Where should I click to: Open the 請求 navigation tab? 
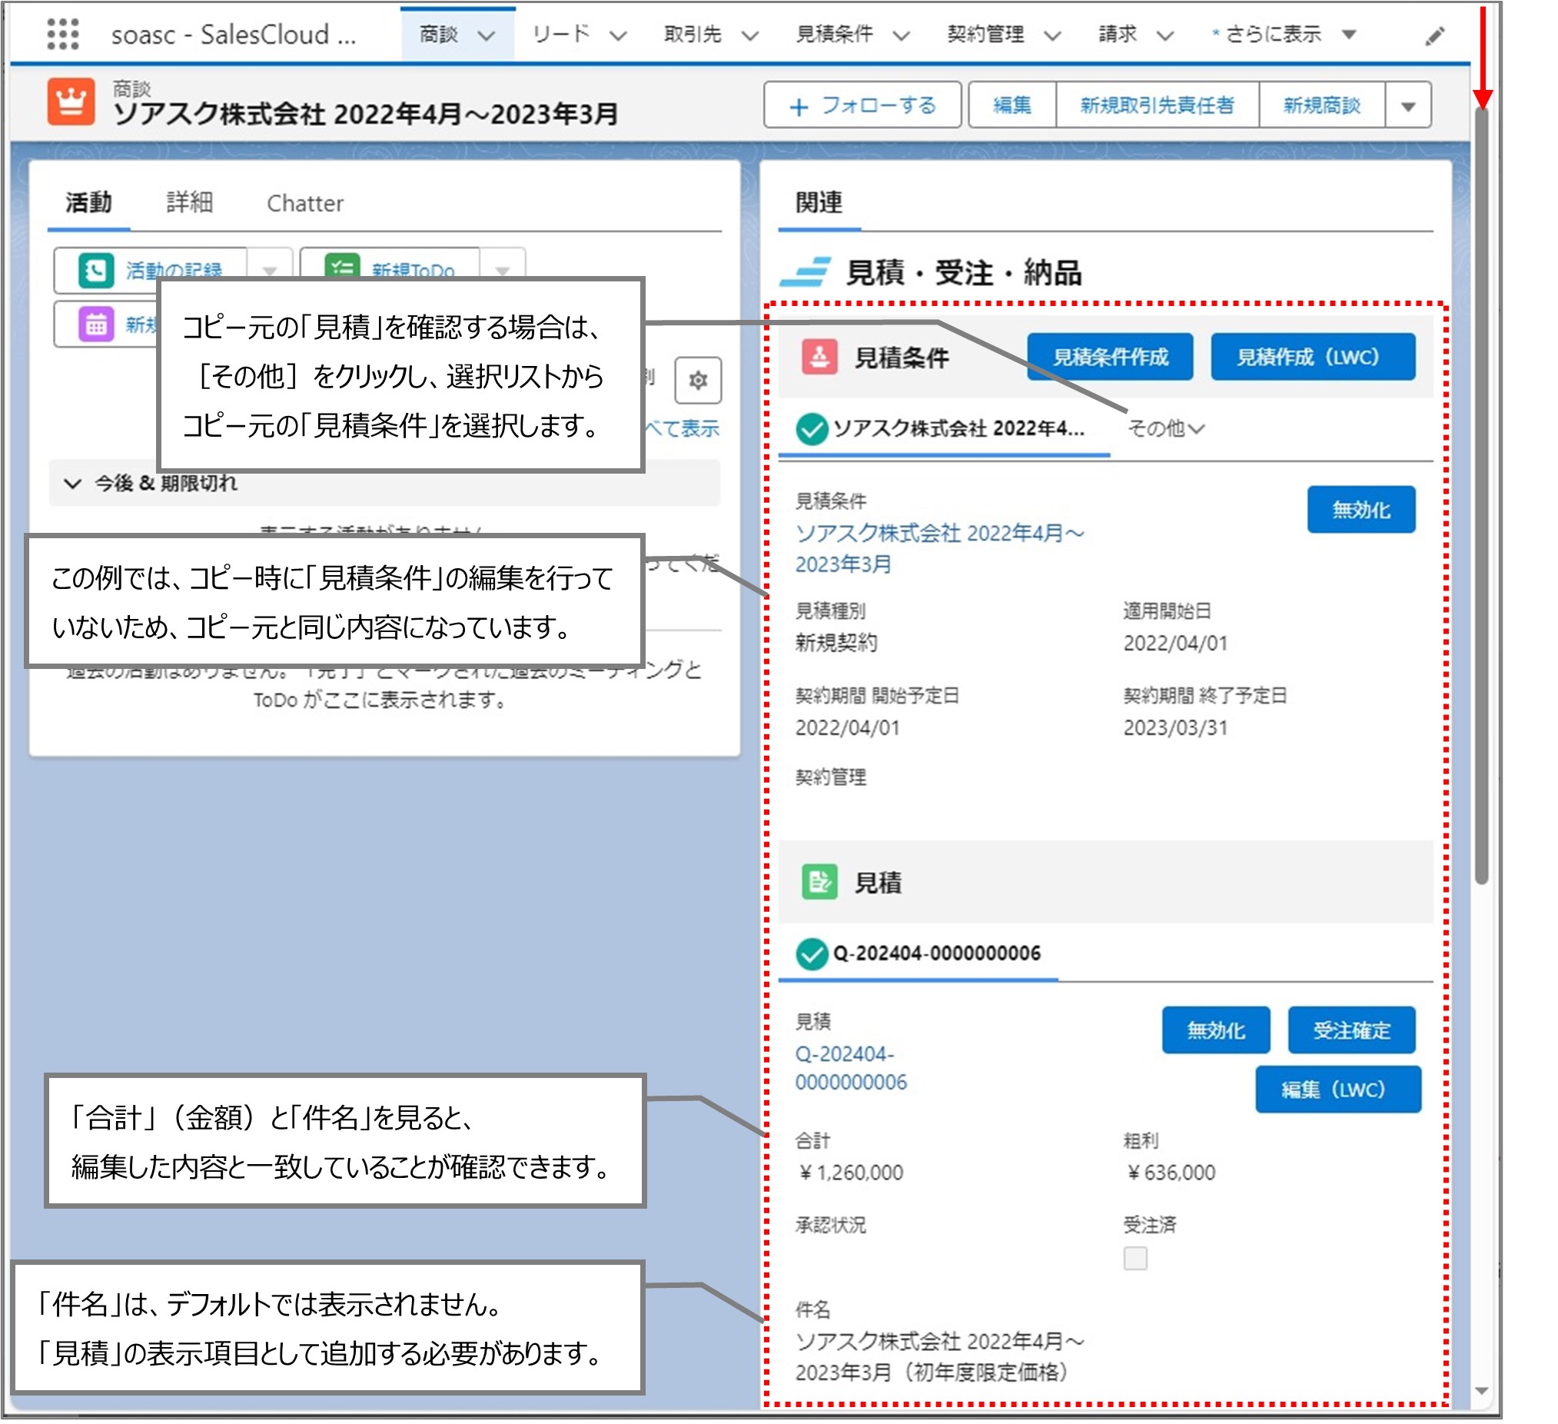pyautogui.click(x=1118, y=34)
